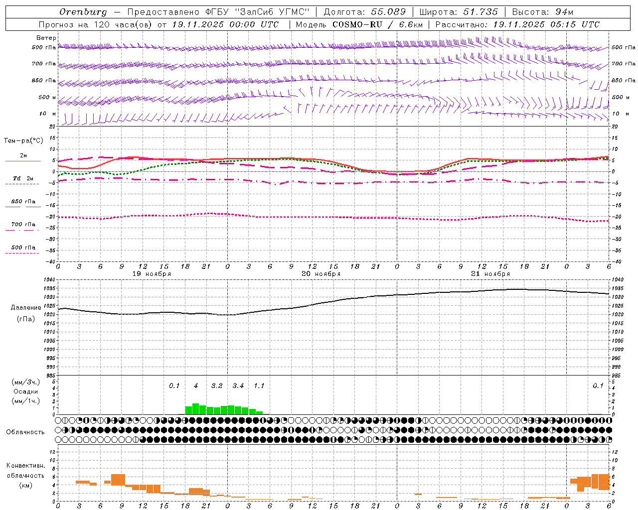Image resolution: width=638 pixels, height=510 pixels.
Task: Select the 3-hour precipitation total "4"
Action: click(x=196, y=386)
